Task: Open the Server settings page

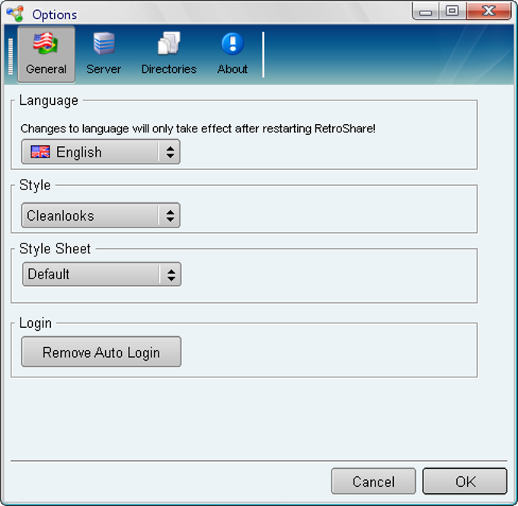Action: tap(104, 54)
